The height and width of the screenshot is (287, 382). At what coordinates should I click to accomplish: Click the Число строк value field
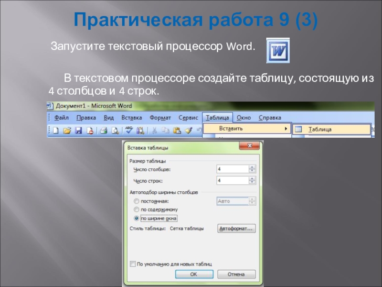pyautogui.click(x=233, y=181)
